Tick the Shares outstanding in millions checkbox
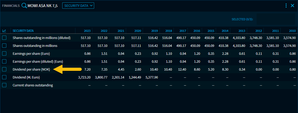This screenshot has height=113, width=298. click(x=4, y=46)
